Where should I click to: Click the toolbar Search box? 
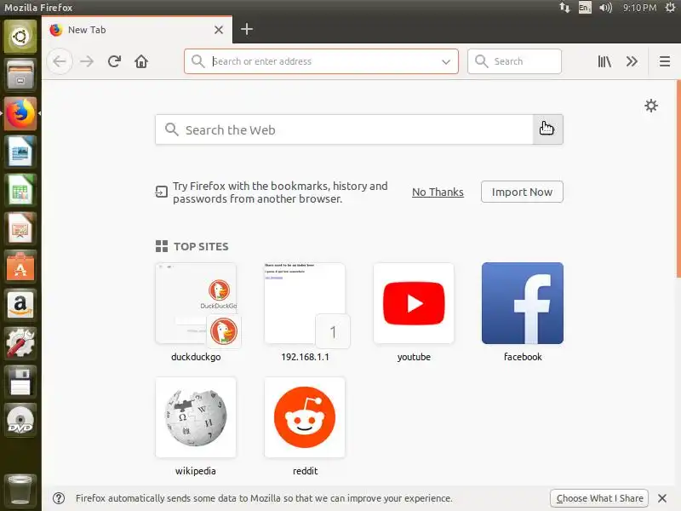point(514,61)
